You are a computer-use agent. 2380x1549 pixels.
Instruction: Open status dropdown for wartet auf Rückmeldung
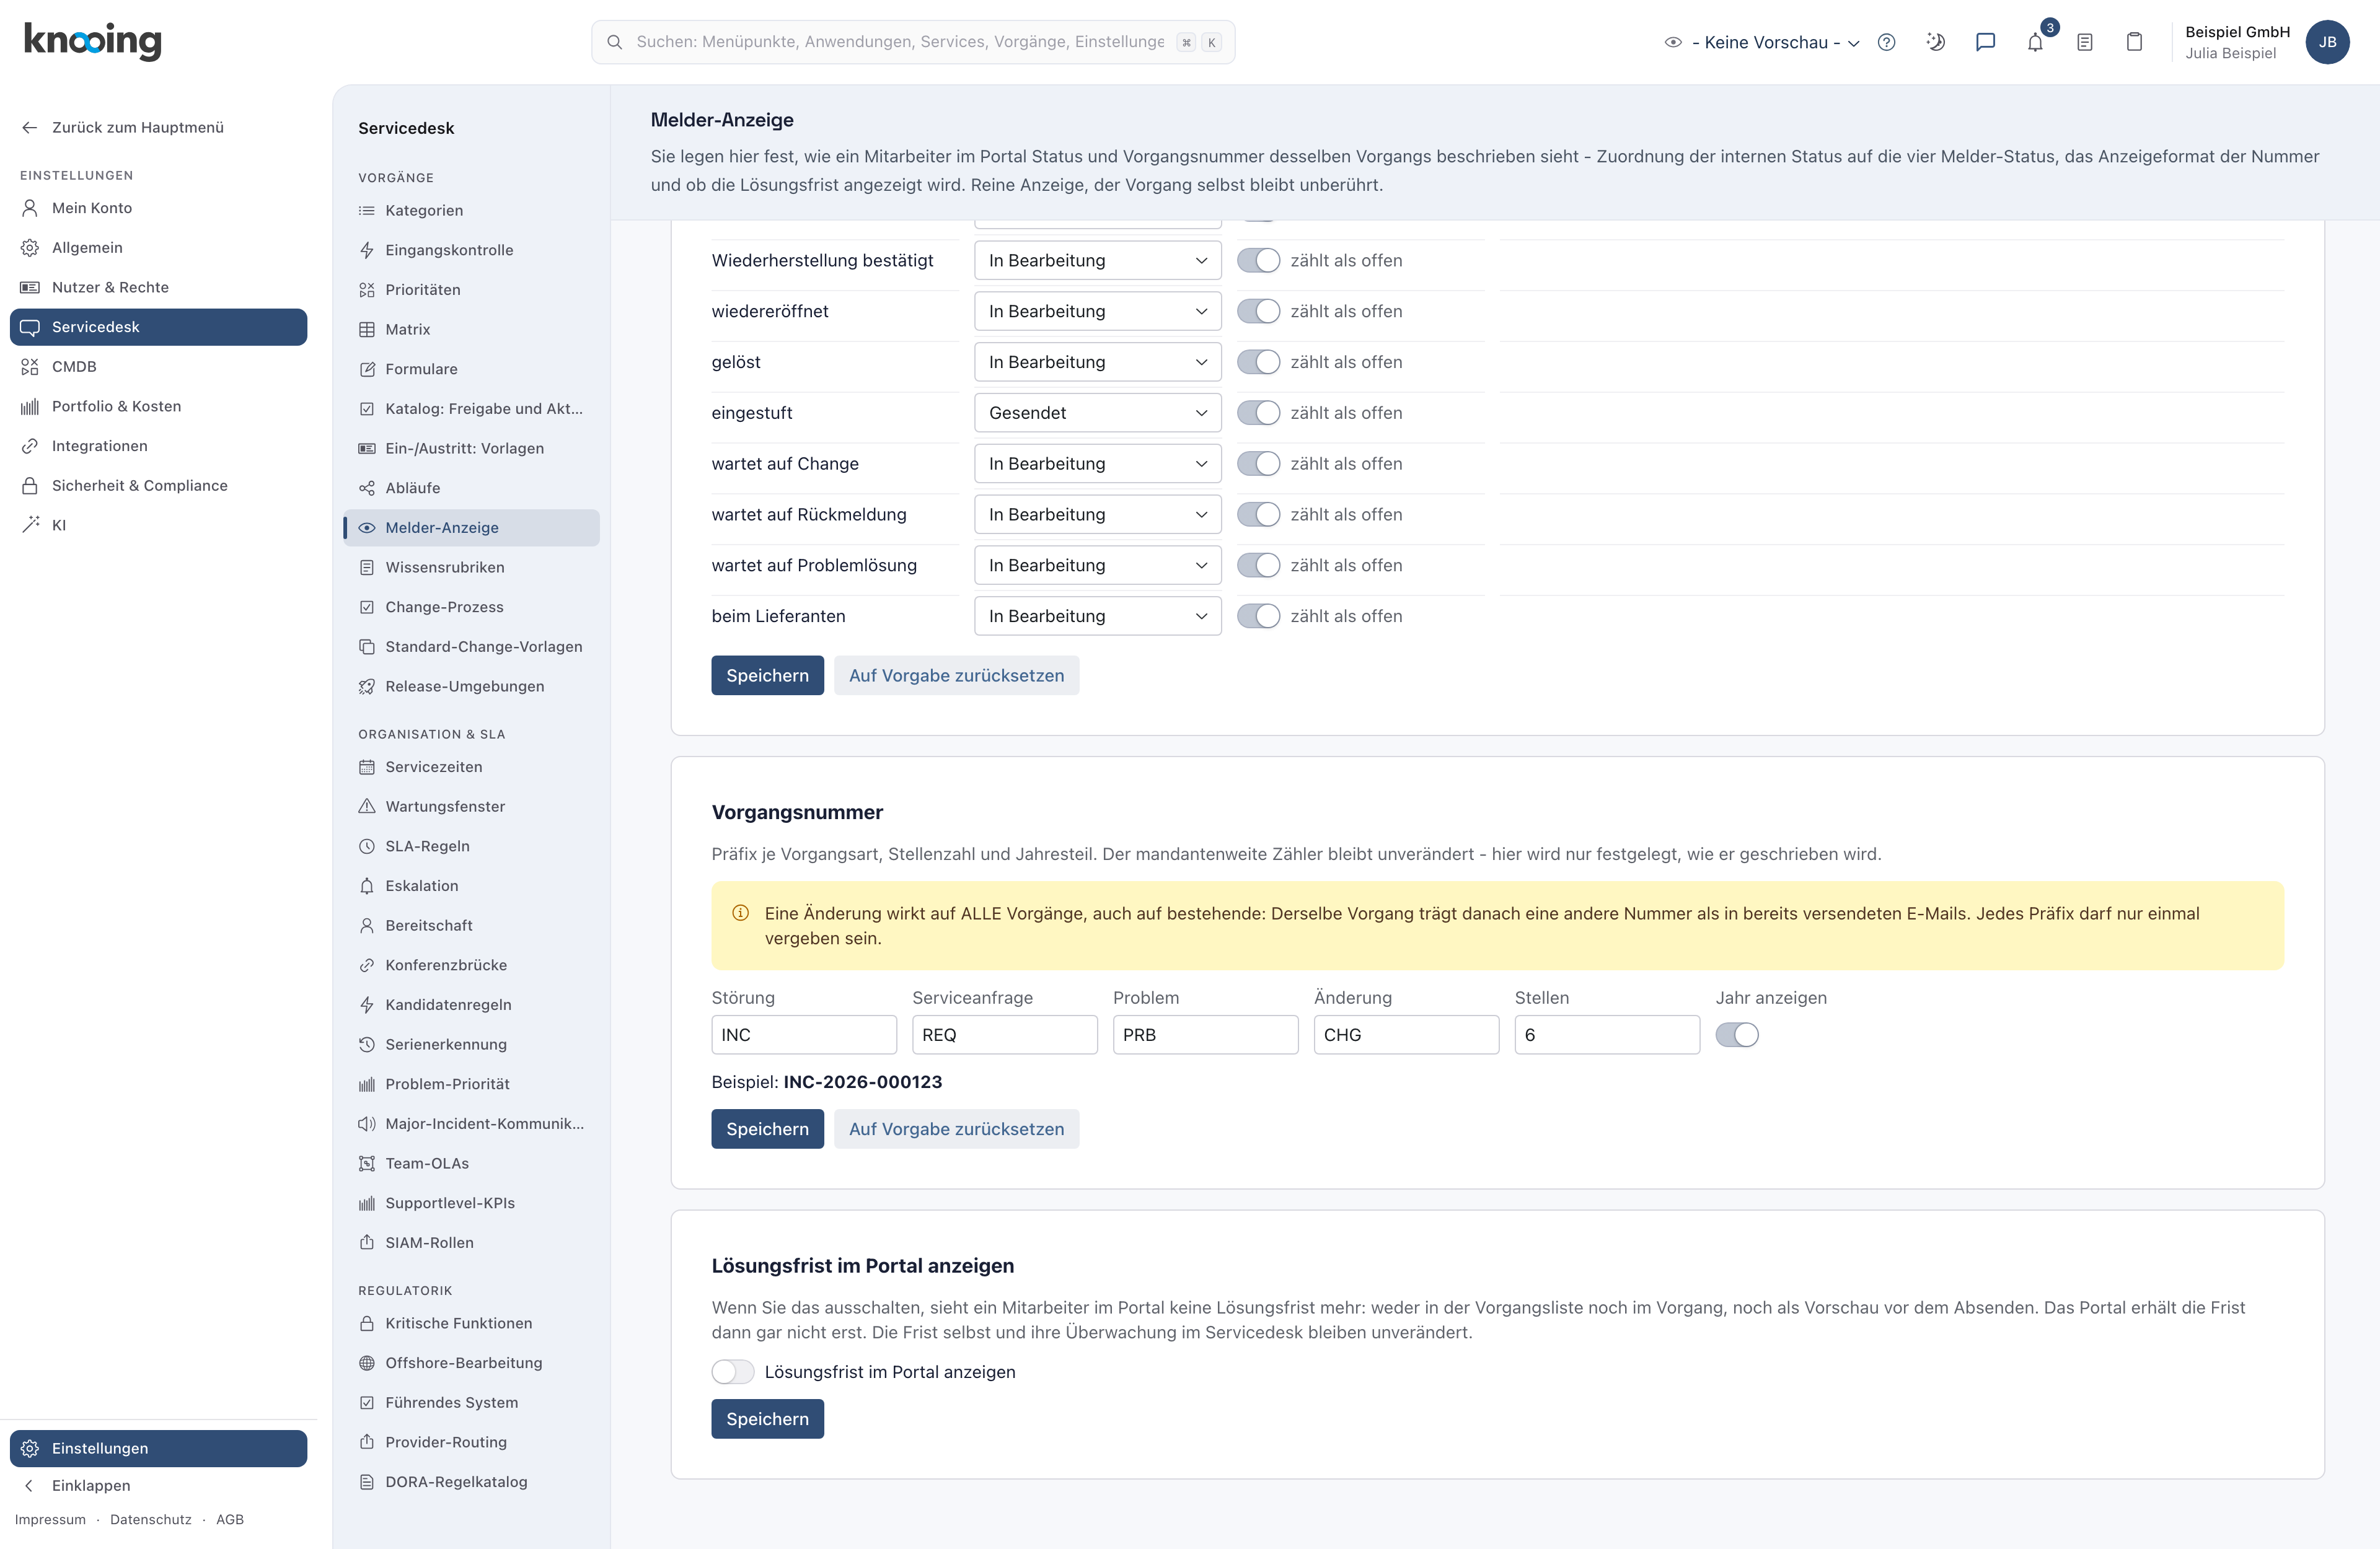coord(1097,515)
